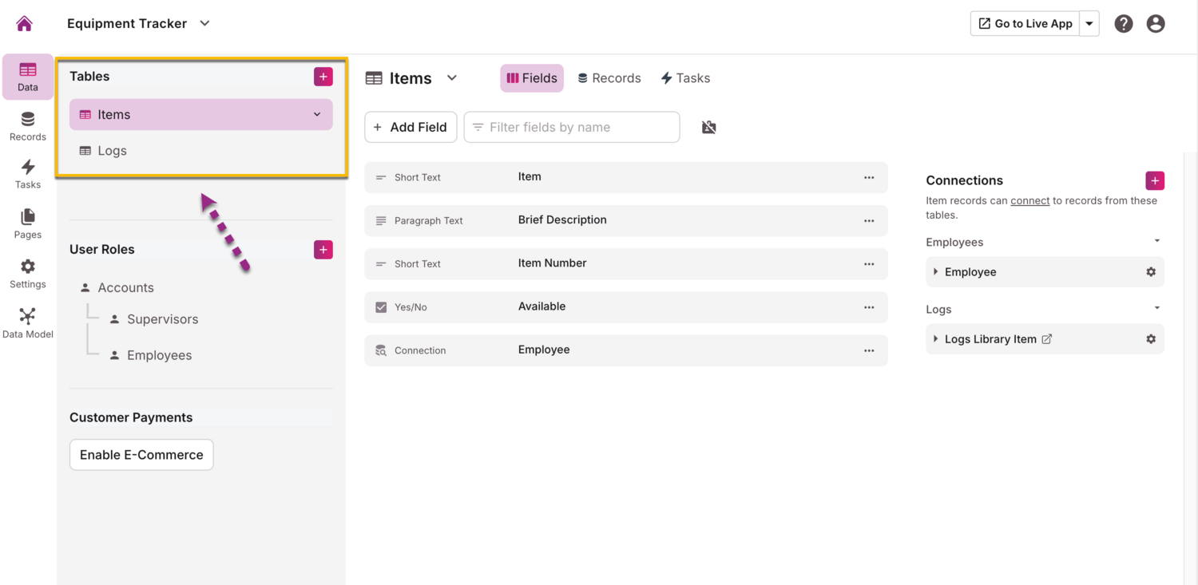The image size is (1198, 585).
Task: Click the Filter fields by name input
Action: coord(572,128)
